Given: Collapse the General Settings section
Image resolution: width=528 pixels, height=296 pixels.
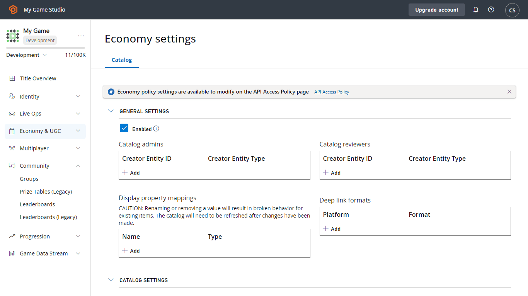Looking at the screenshot, I should point(111,111).
